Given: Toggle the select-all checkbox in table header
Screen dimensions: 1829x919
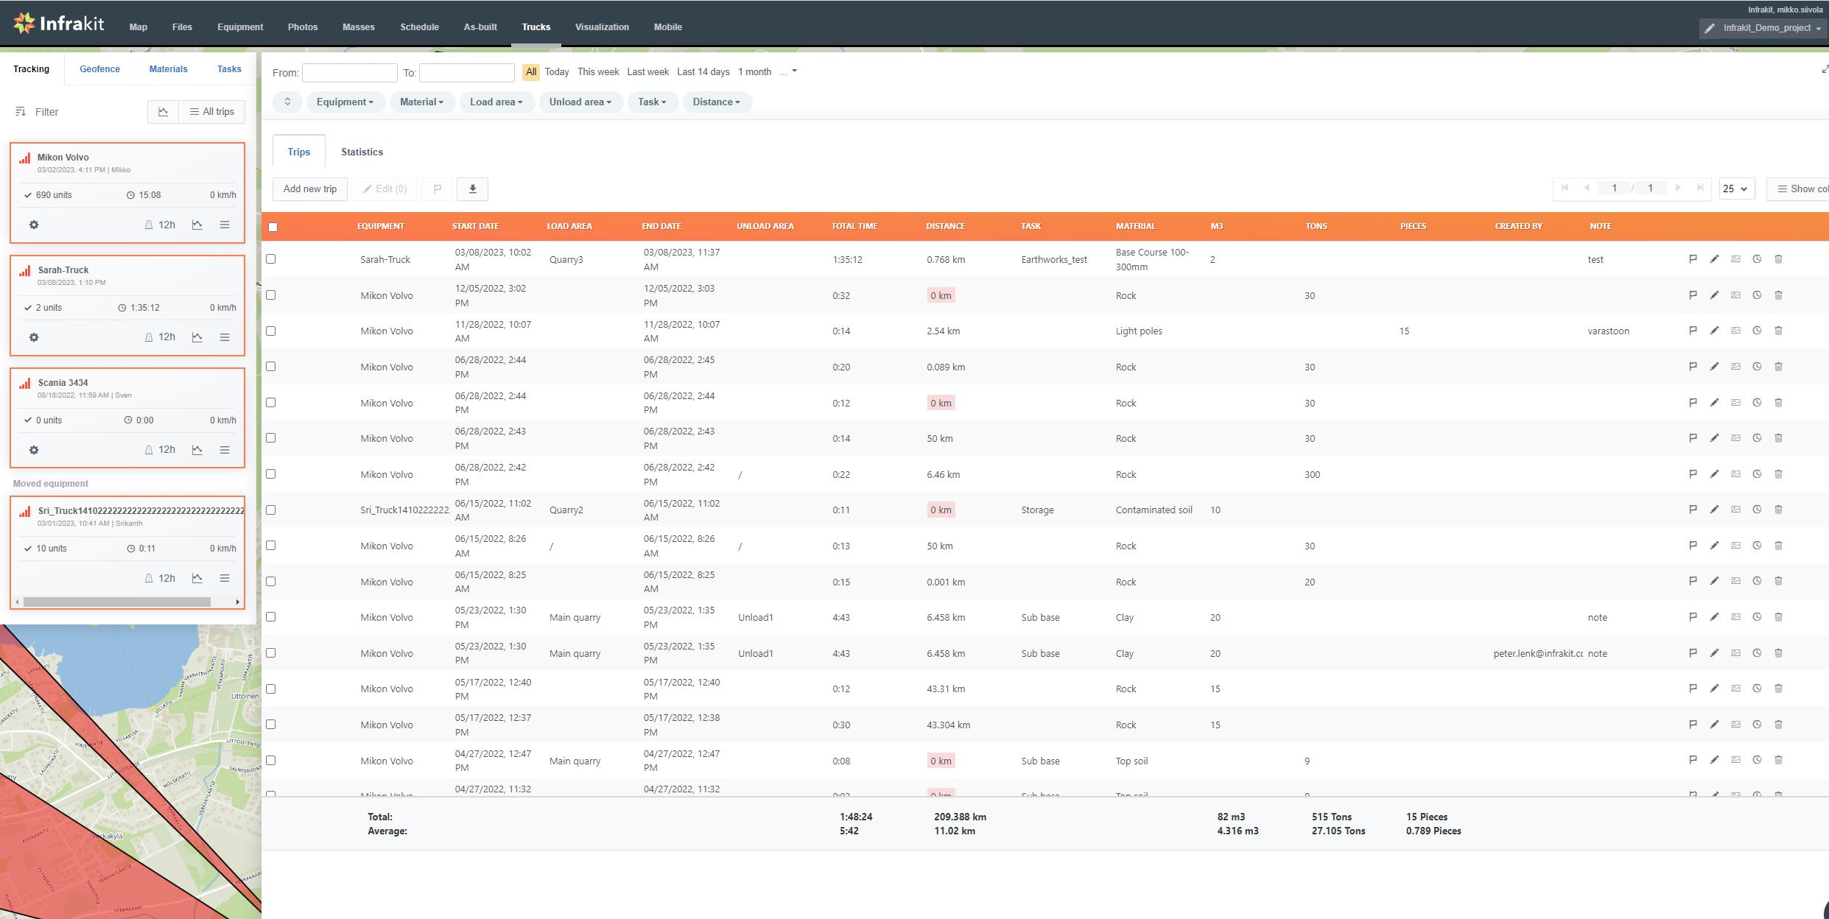Looking at the screenshot, I should (273, 227).
